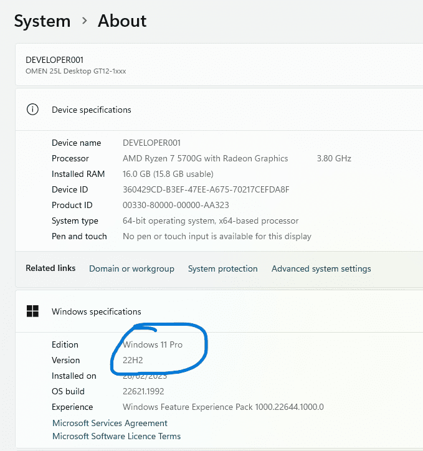
Task: Select the AMD Ryzen 7 5700G processor text
Action: (x=206, y=158)
